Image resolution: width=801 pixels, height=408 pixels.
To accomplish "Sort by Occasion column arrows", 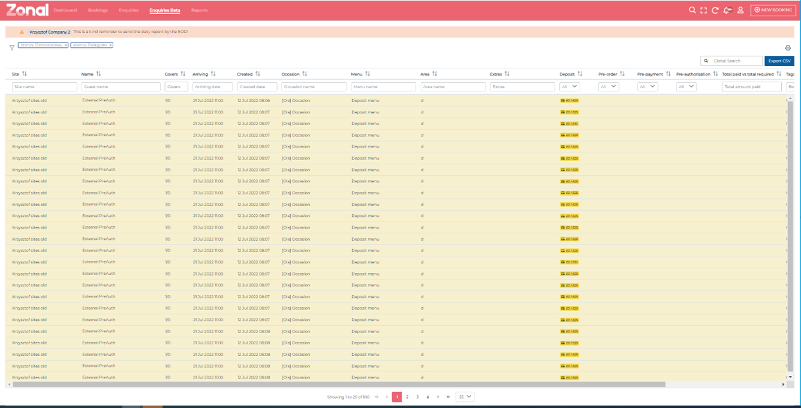I will coord(304,74).
